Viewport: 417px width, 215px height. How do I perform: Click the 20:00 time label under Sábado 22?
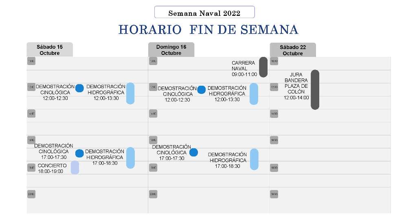(x=274, y=194)
